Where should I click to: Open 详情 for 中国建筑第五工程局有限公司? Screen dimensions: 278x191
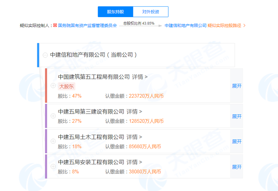[140, 77]
